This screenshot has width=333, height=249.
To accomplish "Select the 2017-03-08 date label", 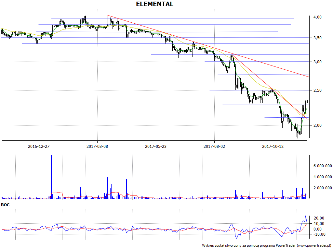I will coord(97,146).
